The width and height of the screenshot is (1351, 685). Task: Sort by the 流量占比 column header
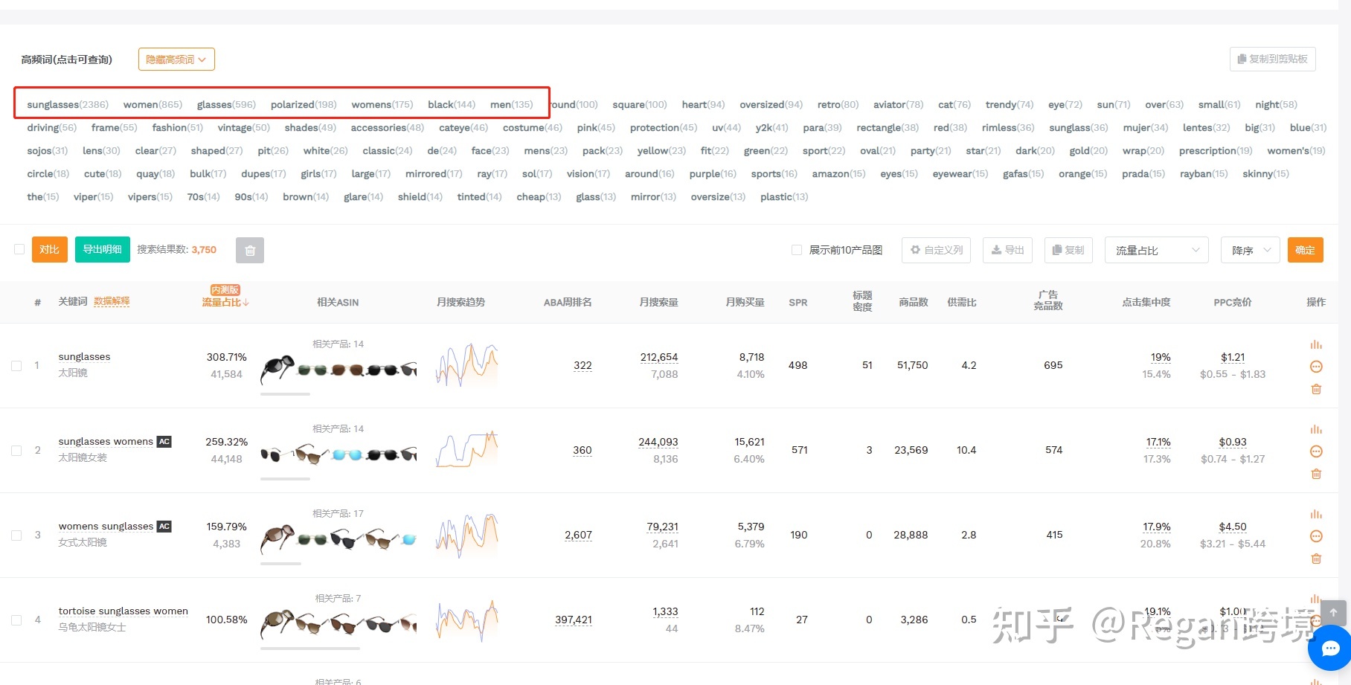pyautogui.click(x=225, y=303)
